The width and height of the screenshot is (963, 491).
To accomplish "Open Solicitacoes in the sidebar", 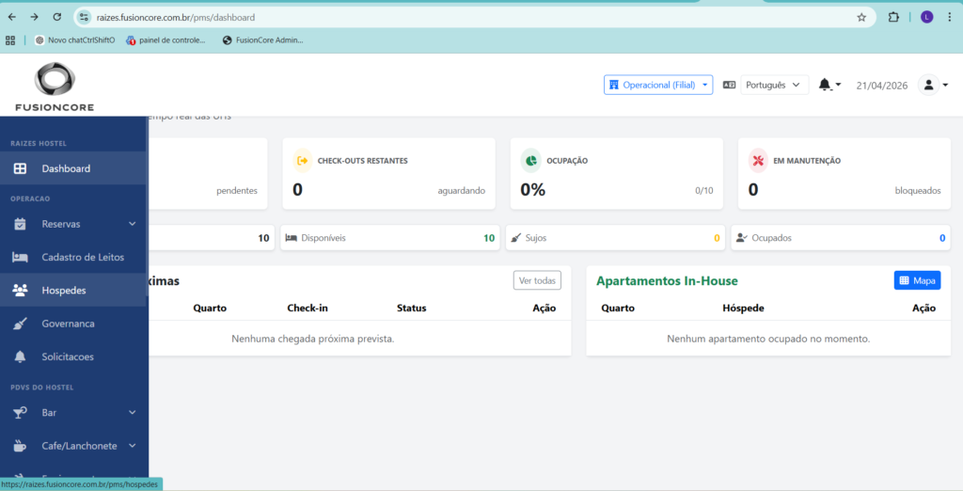I will (73, 356).
